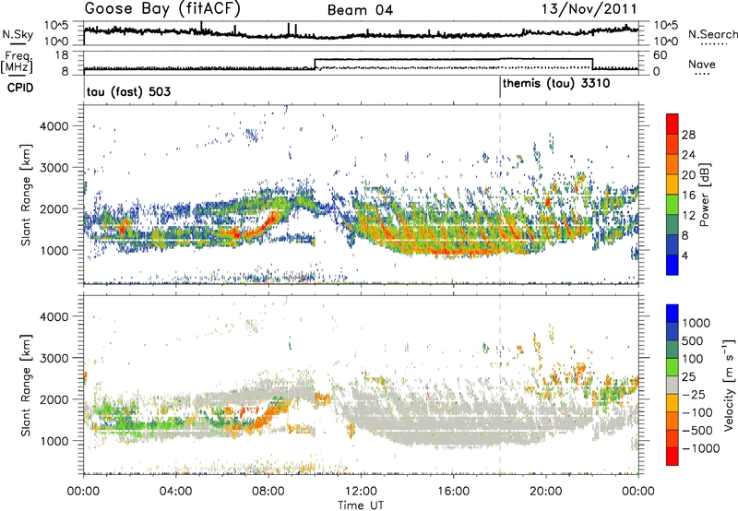Click the power panel 'Slant Range [km]' label
Viewport: 738px width, 511px height.
point(26,195)
